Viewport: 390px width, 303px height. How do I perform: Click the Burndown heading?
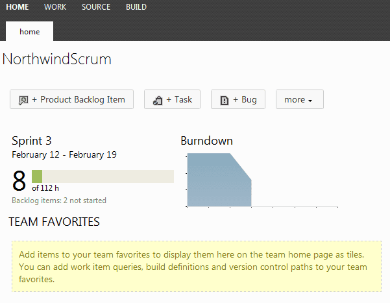click(206, 141)
